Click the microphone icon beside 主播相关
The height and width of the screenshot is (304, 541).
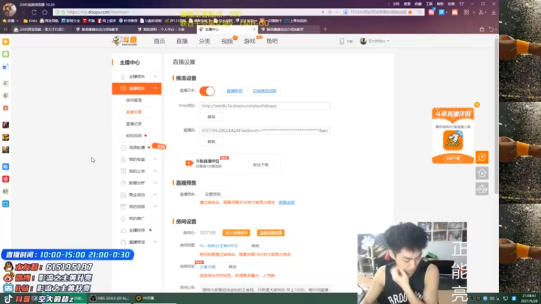pyautogui.click(x=123, y=76)
